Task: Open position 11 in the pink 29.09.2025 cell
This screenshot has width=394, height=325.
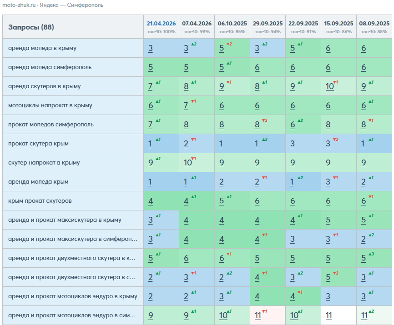Action: pyautogui.click(x=258, y=315)
